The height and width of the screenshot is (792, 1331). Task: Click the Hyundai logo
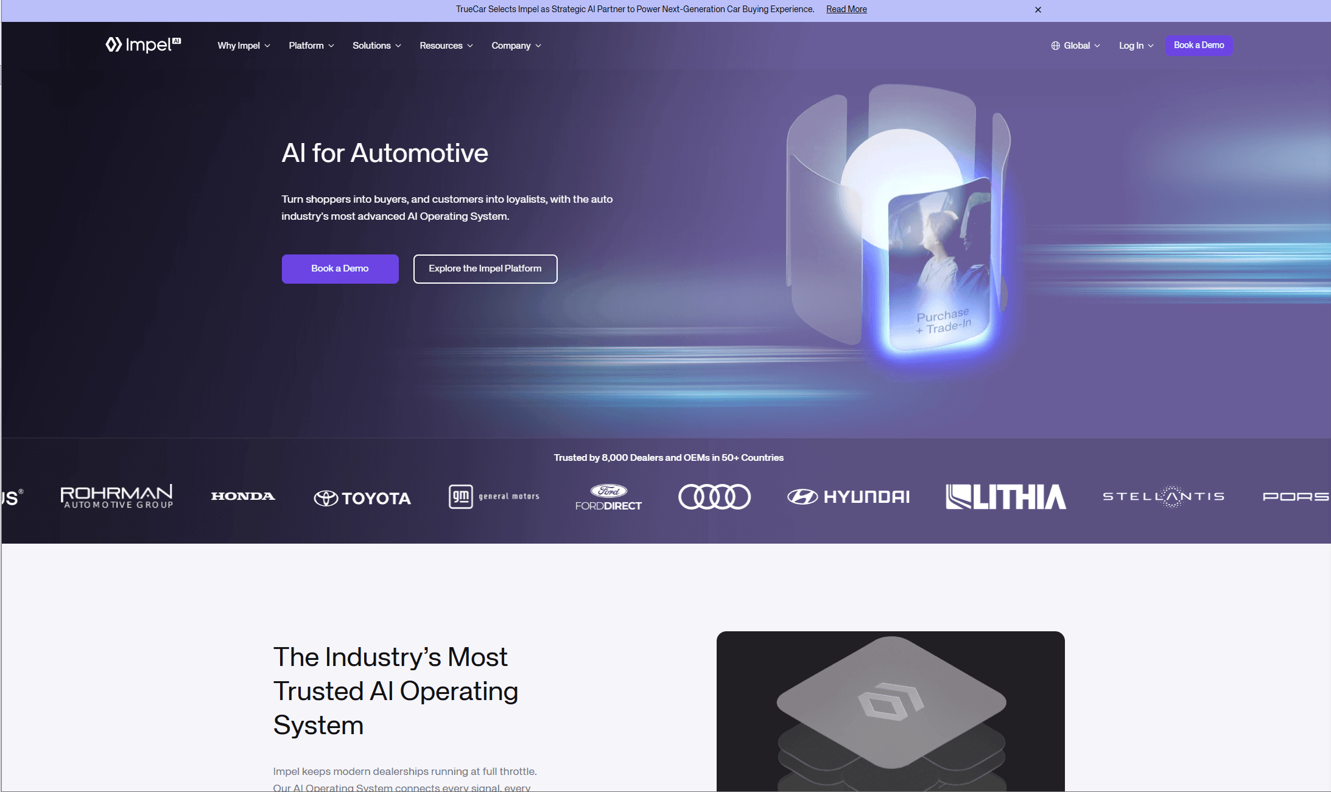tap(848, 497)
